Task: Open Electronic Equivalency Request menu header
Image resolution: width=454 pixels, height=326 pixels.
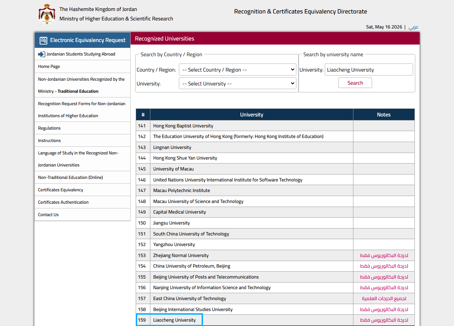Action: (83, 40)
